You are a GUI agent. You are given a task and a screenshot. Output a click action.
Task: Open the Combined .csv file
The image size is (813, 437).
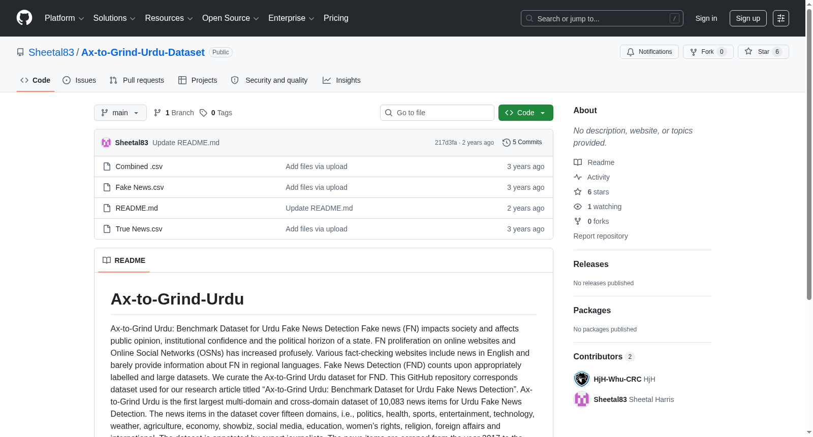[139, 166]
